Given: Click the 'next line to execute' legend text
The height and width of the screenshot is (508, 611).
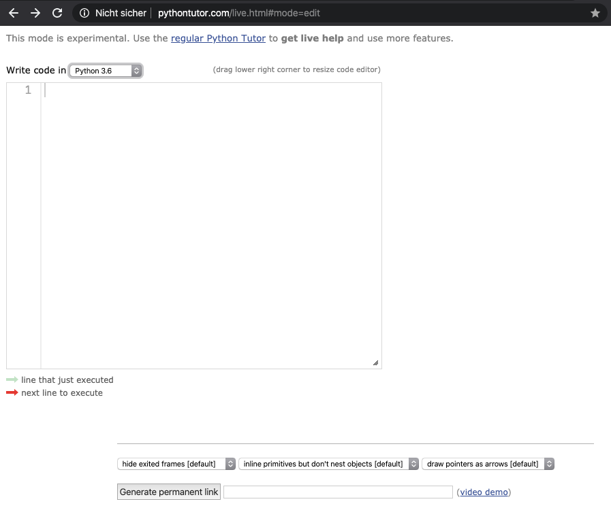Looking at the screenshot, I should tap(62, 393).
